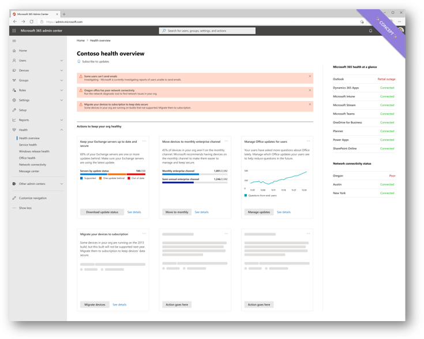
Task: Open See details on monthly channel card
Action: pos(202,213)
